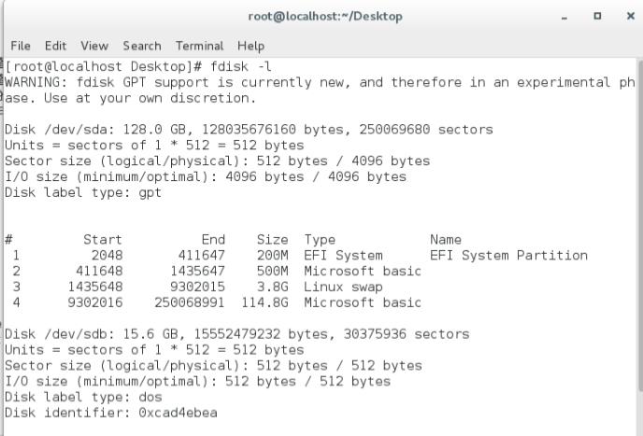
Task: Minimize the terminal window
Action: tap(564, 17)
